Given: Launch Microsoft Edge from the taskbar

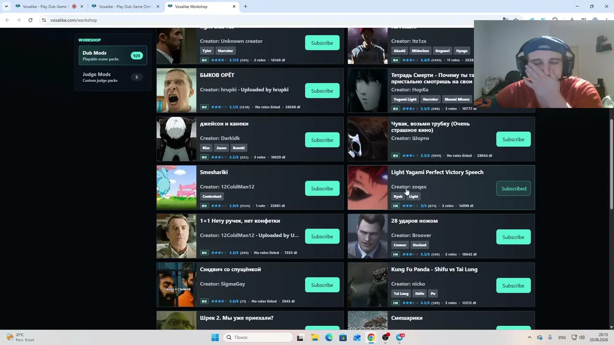Looking at the screenshot, I should click(x=329, y=337).
